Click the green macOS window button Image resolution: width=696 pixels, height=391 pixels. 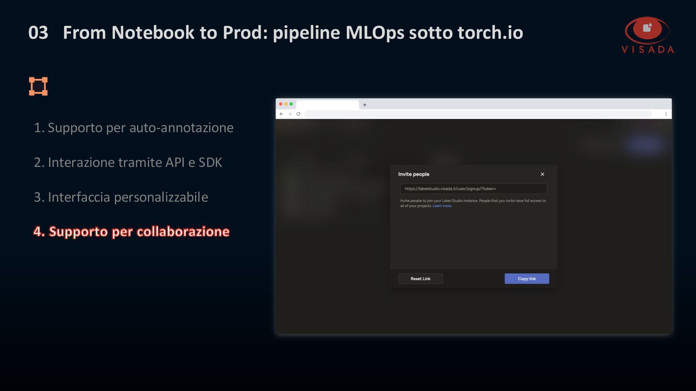point(291,104)
